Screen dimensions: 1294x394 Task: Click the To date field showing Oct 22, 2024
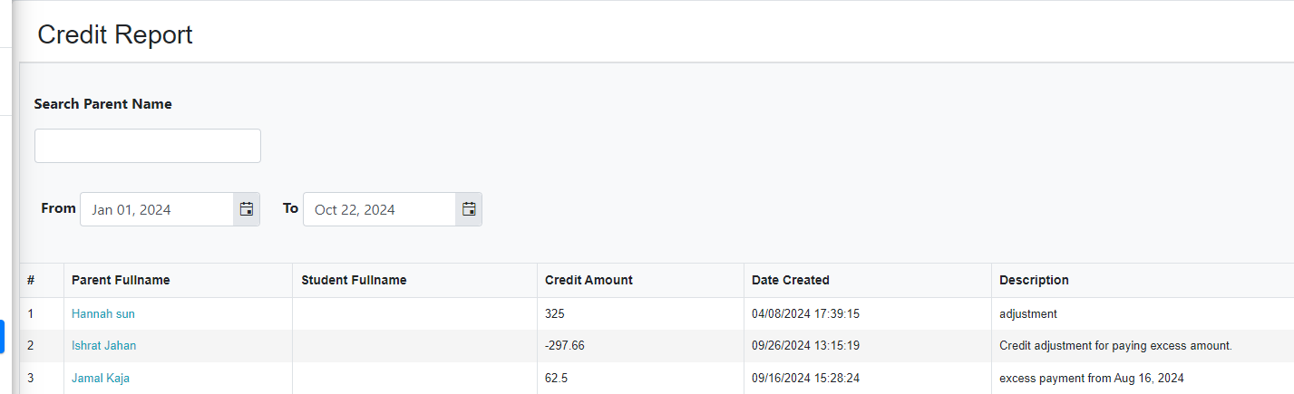click(x=379, y=209)
